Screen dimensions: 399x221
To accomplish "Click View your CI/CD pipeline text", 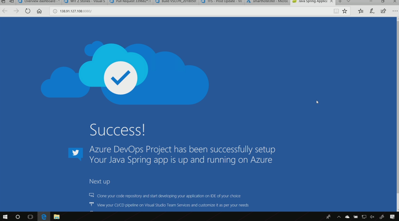I will click(172, 205).
